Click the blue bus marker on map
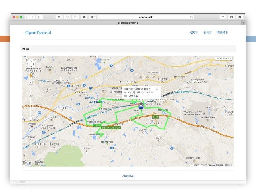The image size is (256, 192). [141, 106]
